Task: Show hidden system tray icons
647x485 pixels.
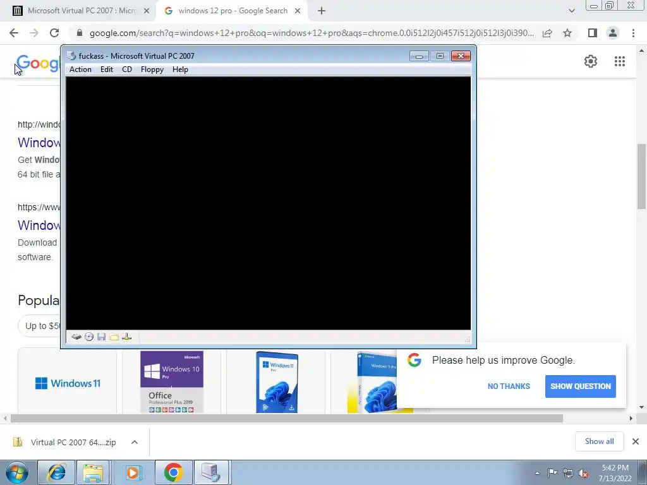Action: tap(537, 473)
